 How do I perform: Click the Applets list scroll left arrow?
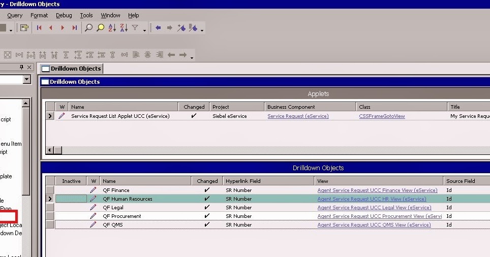(50, 150)
